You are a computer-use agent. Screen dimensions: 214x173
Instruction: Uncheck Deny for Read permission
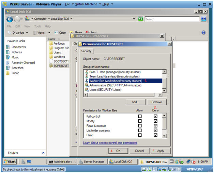(155, 135)
